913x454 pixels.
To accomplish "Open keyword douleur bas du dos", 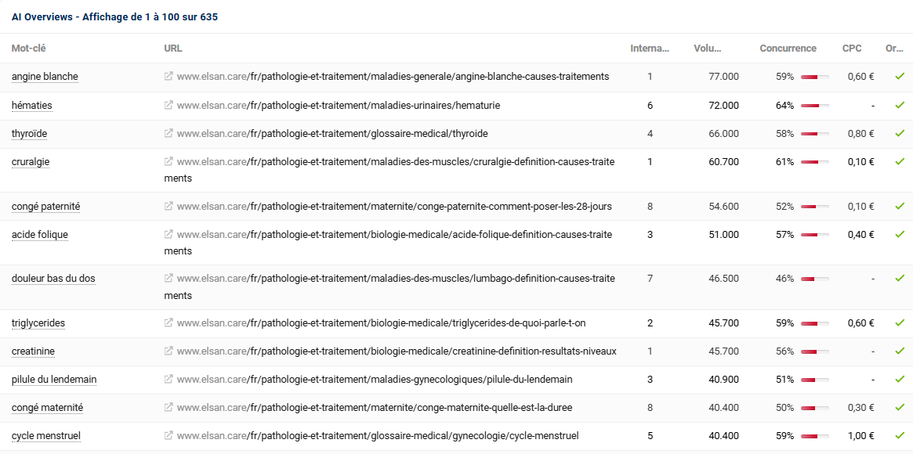I will tap(53, 279).
